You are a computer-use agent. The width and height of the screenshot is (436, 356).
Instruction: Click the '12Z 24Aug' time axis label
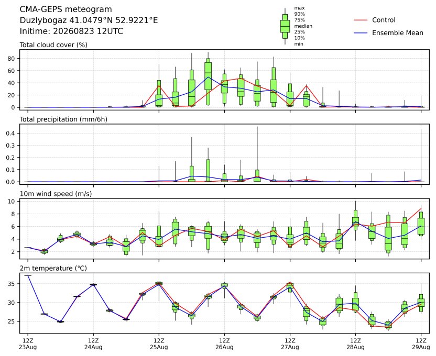(93, 344)
